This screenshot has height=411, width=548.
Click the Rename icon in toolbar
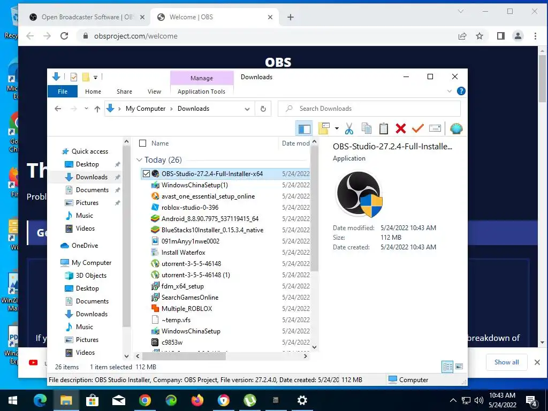click(435, 128)
